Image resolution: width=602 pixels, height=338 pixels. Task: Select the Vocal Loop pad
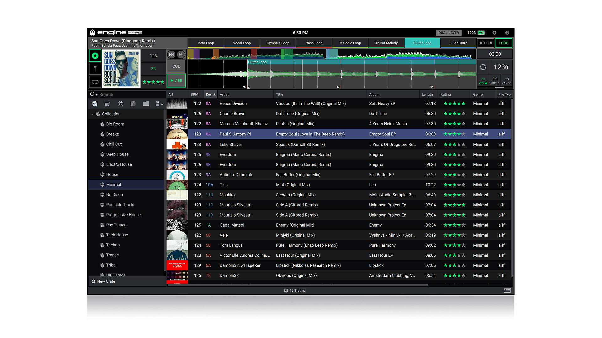pyautogui.click(x=242, y=43)
